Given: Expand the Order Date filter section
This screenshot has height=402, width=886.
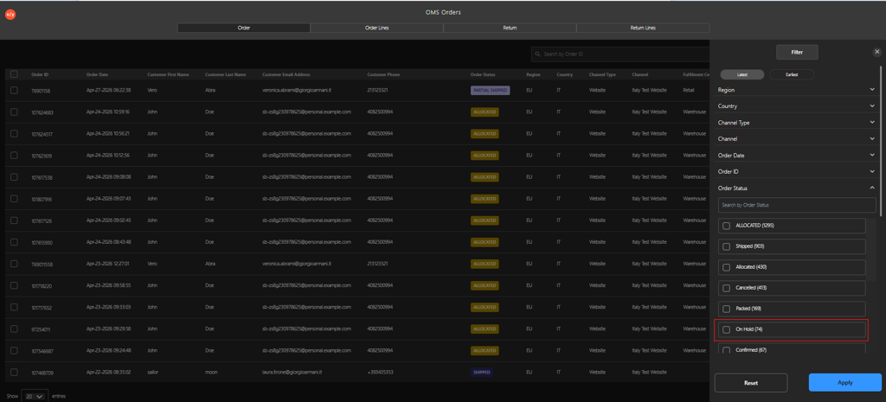Looking at the screenshot, I should coord(797,156).
